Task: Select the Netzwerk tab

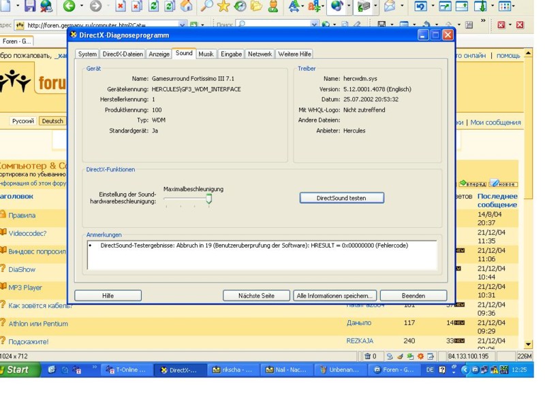Action: (x=260, y=54)
